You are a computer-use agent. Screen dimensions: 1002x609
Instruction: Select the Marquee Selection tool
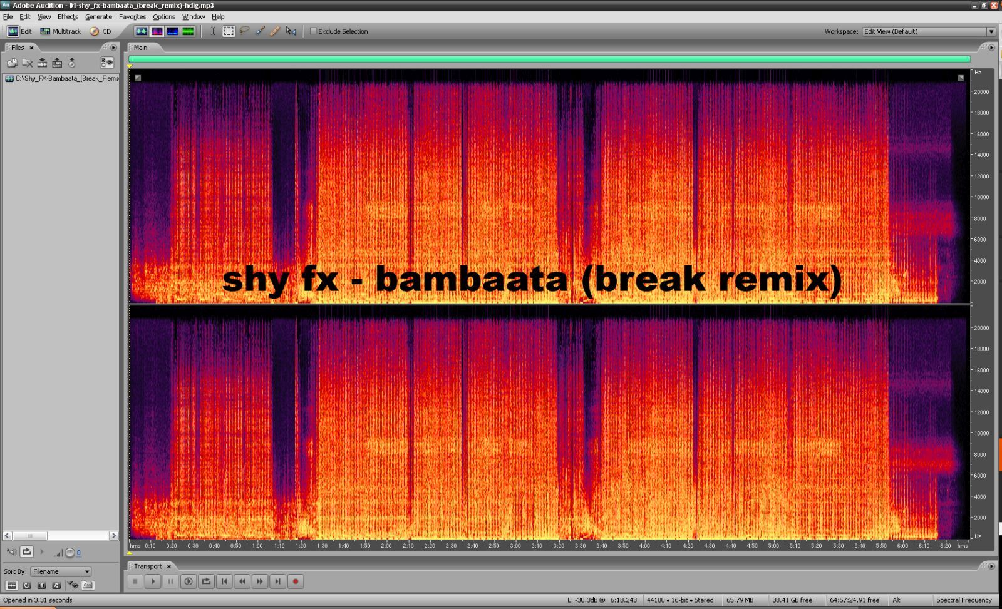229,31
